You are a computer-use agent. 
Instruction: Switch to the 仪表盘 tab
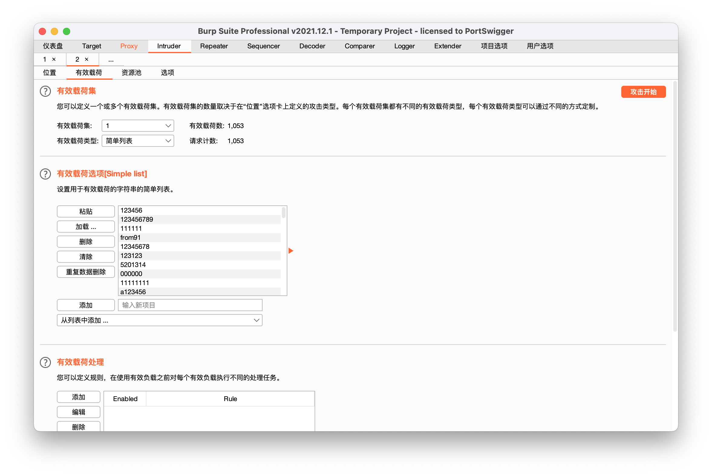tap(53, 46)
